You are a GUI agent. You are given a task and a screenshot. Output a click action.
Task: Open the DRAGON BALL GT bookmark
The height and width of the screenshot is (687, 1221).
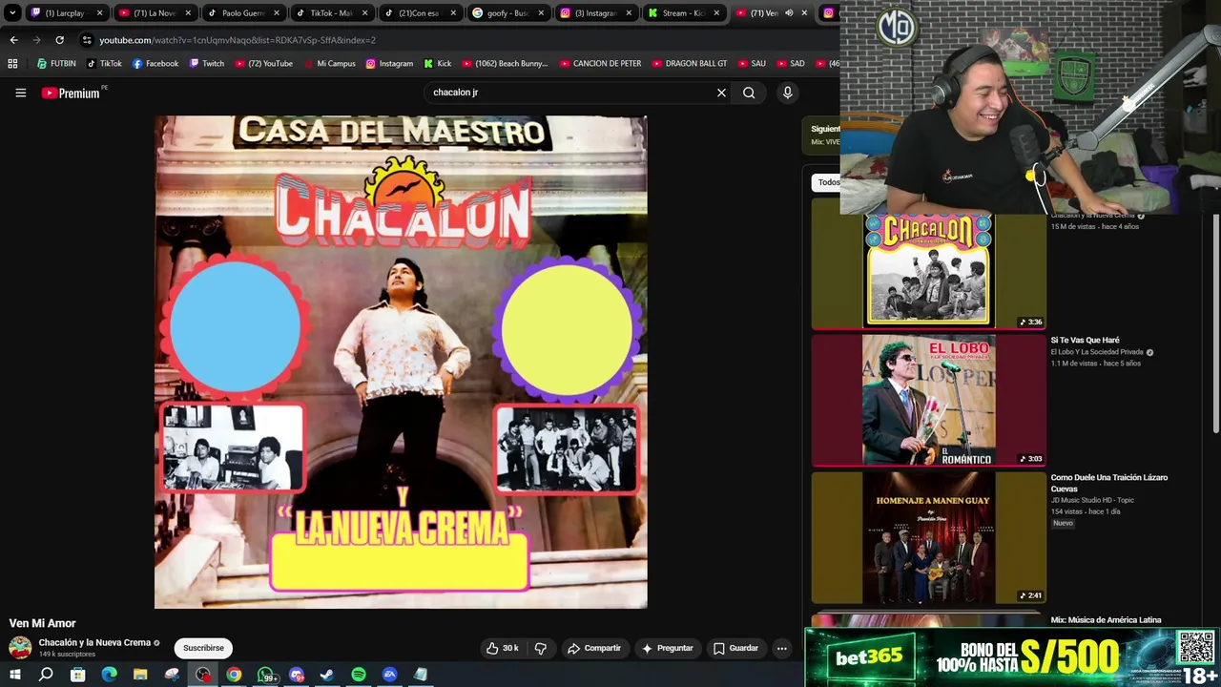690,64
